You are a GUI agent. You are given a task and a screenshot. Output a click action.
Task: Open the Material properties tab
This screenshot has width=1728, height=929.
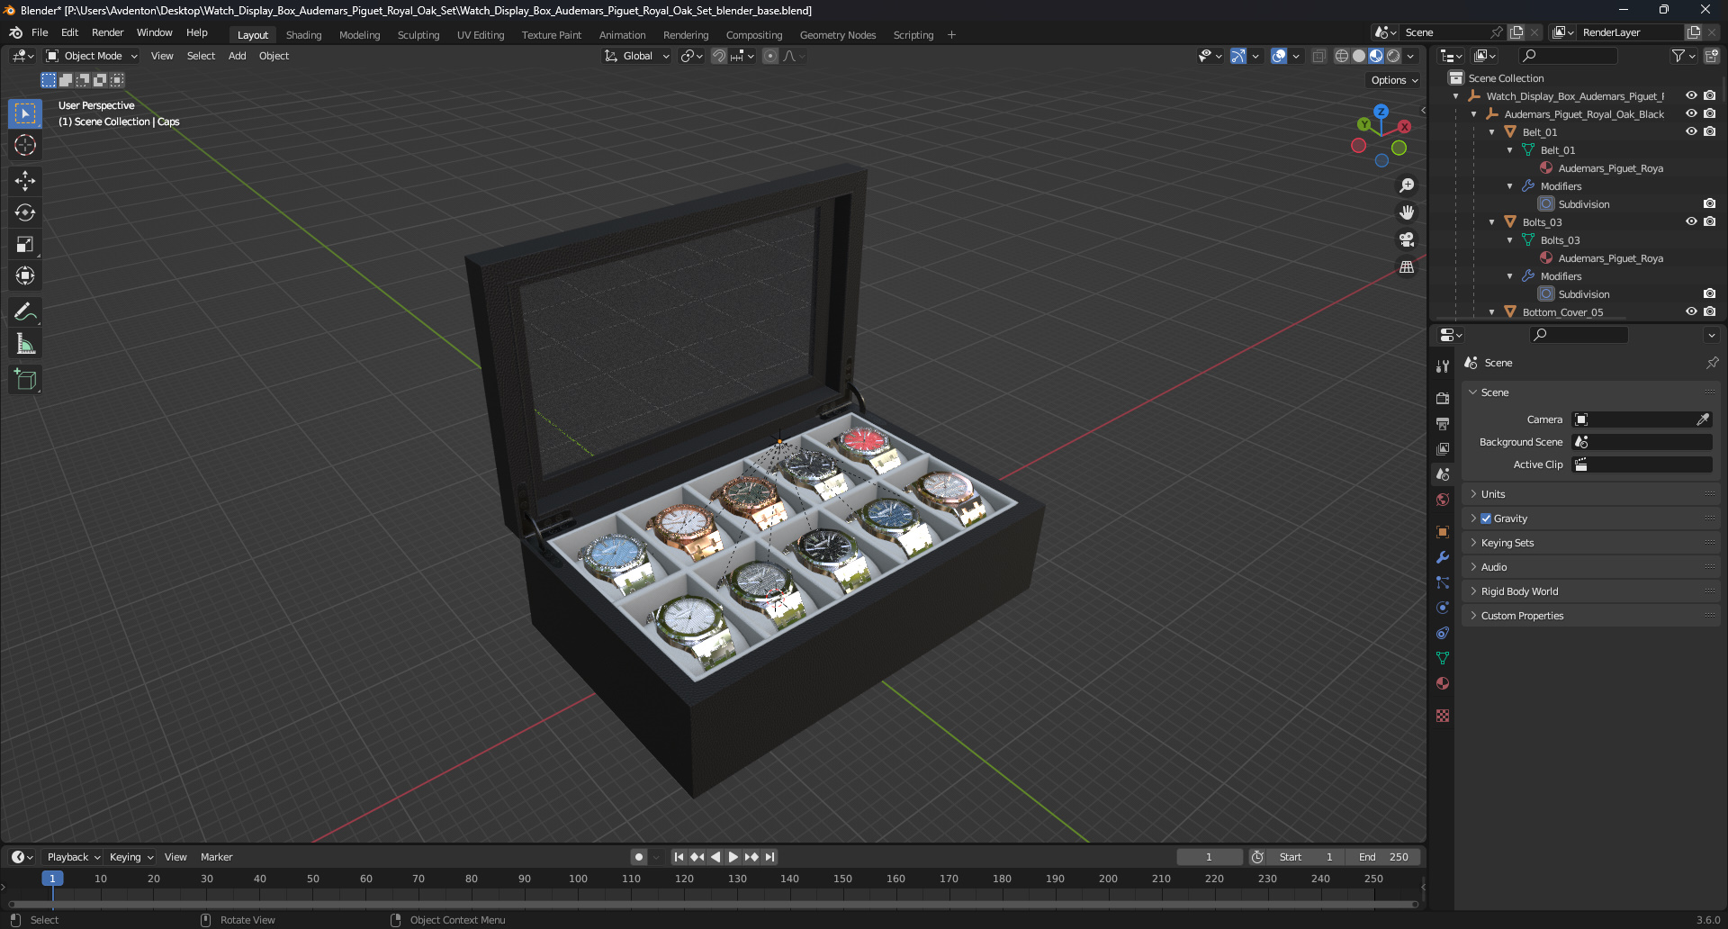tap(1443, 683)
